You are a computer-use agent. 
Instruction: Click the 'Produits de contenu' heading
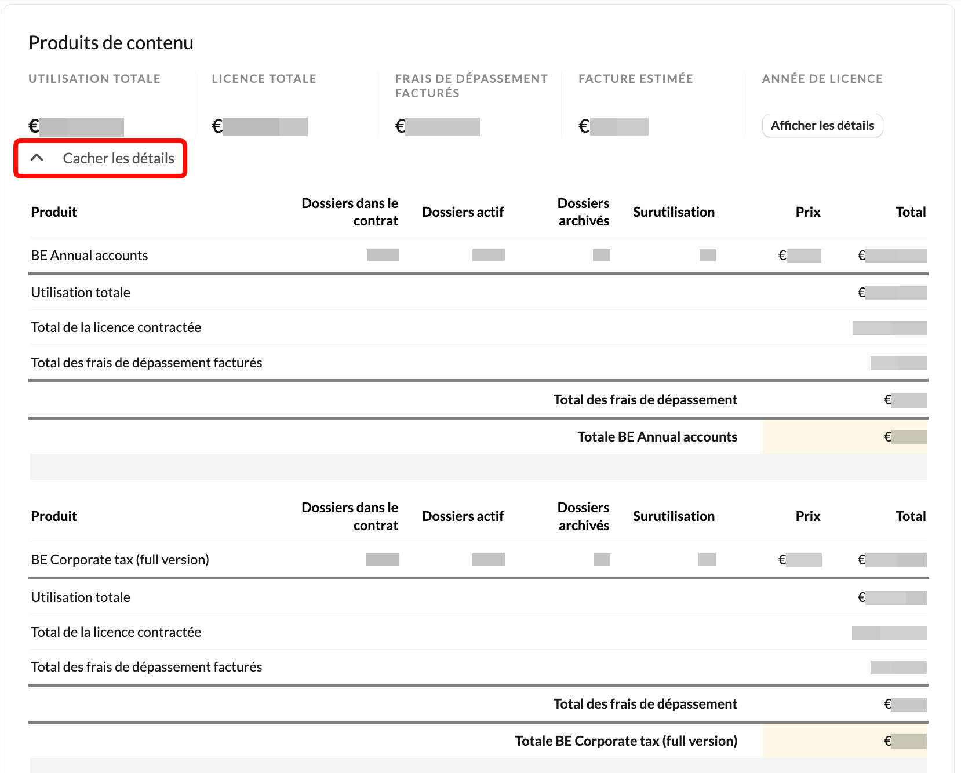[x=111, y=43]
